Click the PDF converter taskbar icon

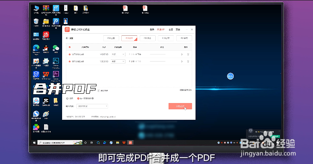tap(130, 143)
